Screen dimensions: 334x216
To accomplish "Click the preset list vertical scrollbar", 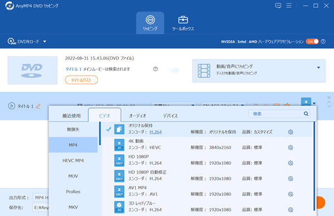I will [314, 166].
